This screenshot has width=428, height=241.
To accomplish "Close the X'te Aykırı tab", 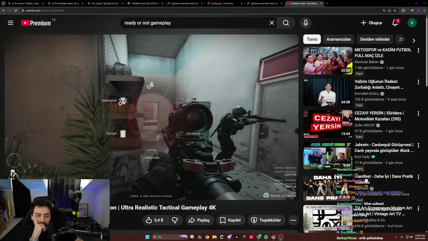I will pyautogui.click(x=42, y=3).
